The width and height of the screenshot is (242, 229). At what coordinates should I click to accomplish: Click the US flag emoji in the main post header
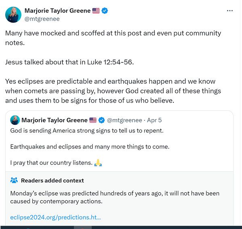click(96, 11)
